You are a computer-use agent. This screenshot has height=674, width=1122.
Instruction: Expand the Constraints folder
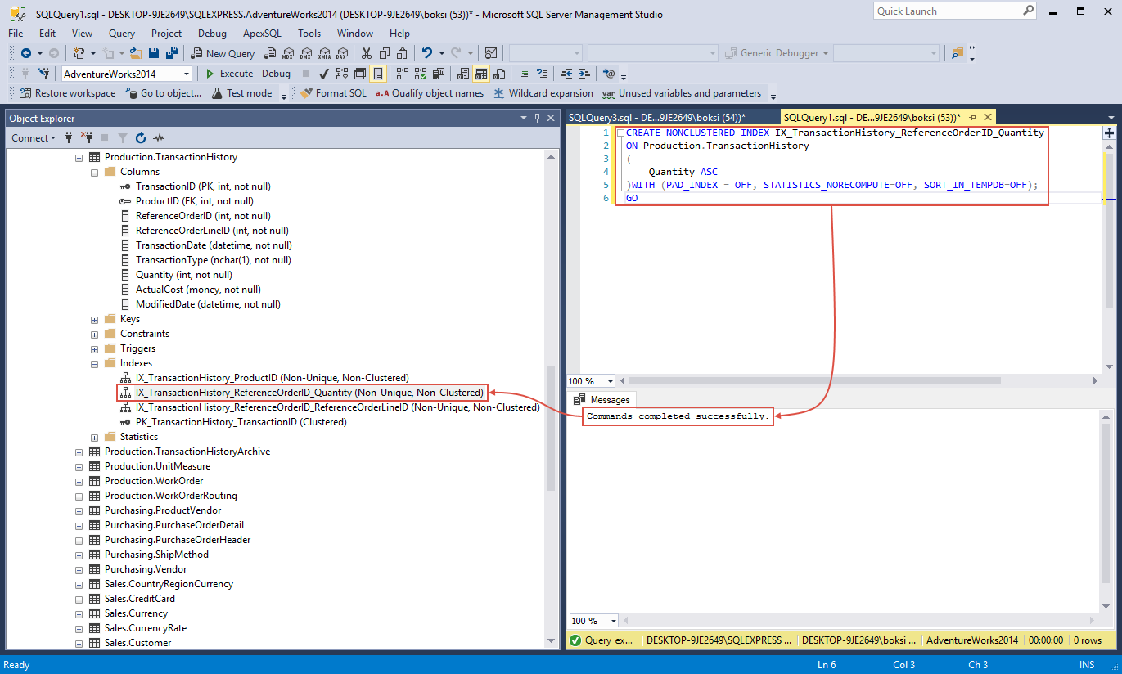[95, 334]
